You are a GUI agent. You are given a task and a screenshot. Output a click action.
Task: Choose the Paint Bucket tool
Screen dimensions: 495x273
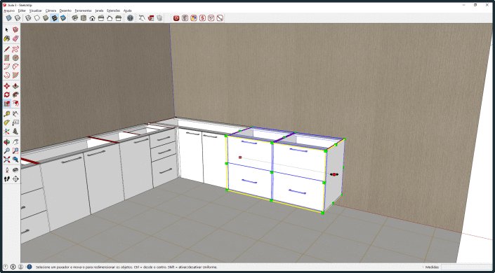(x=6, y=38)
